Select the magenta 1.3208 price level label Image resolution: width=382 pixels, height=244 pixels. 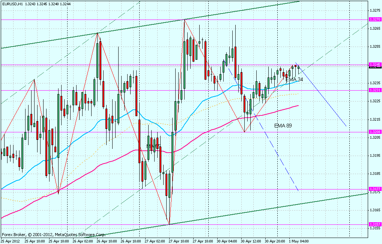[x=375, y=132]
